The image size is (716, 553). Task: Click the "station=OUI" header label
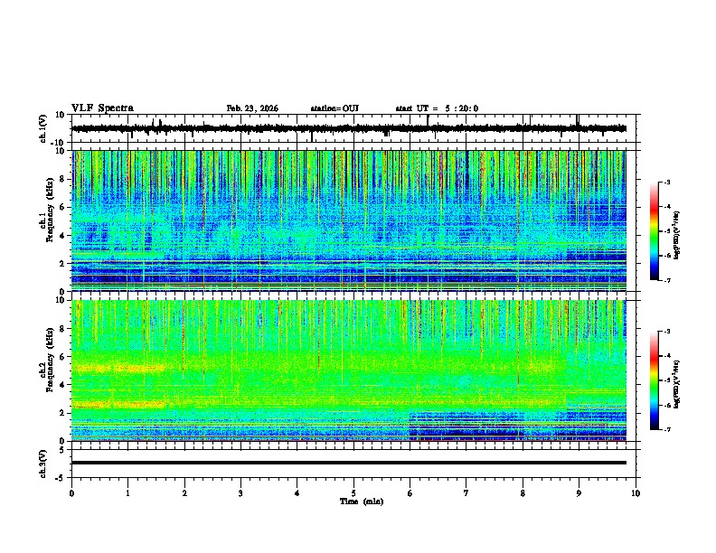334,108
